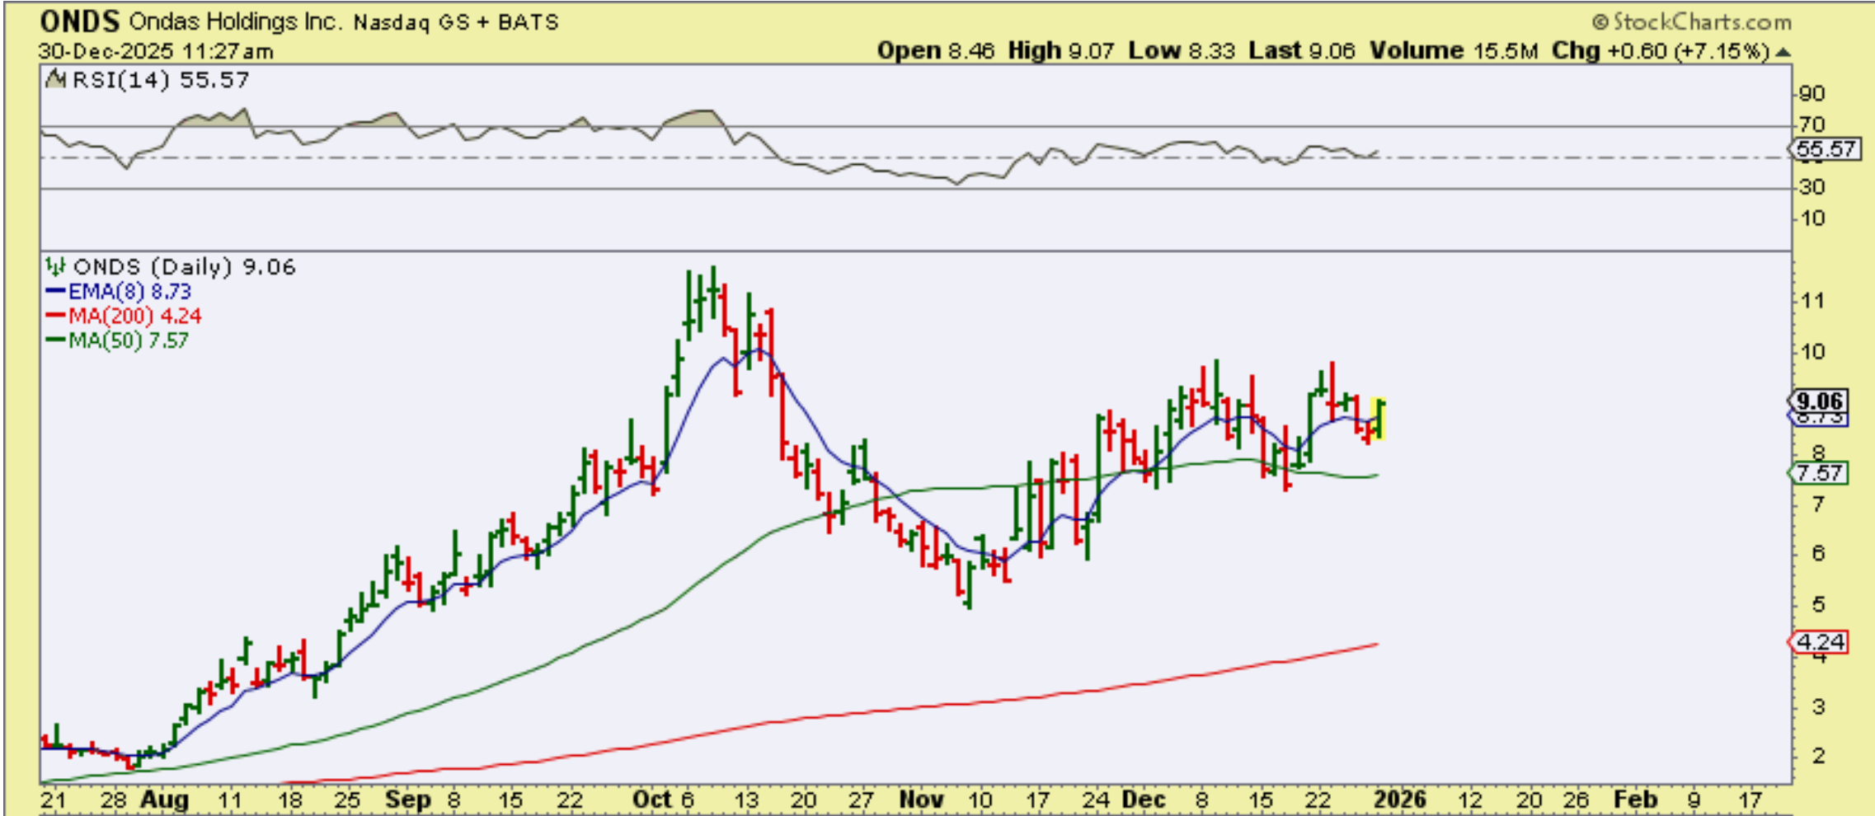Click the yellow highlighted latest price bar
Screen dimensions: 1875x816
click(1378, 419)
